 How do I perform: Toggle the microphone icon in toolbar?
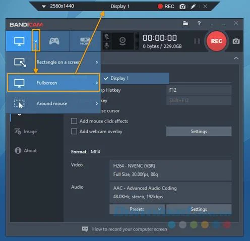106,45
